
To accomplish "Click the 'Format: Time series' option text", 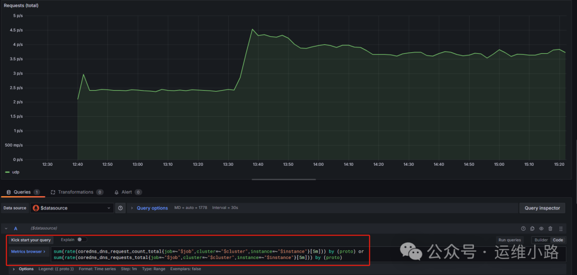I will pyautogui.click(x=98, y=269).
